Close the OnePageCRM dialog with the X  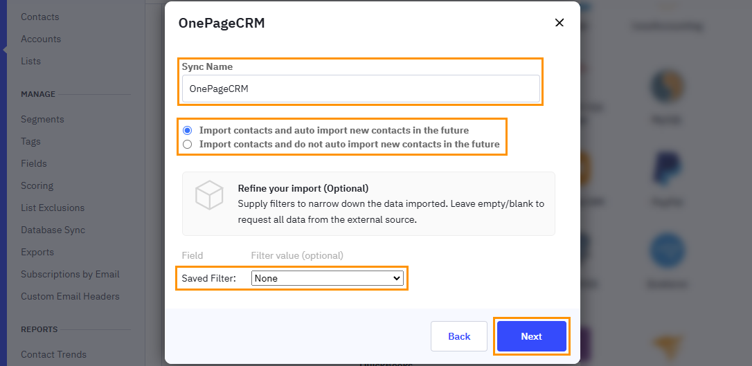click(x=559, y=23)
